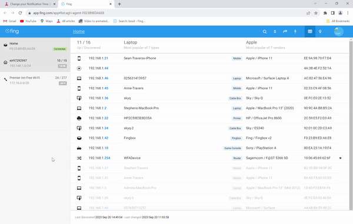353x224 pixels.
Task: Open the sort arrows icon in toolbar
Action: pos(275,32)
